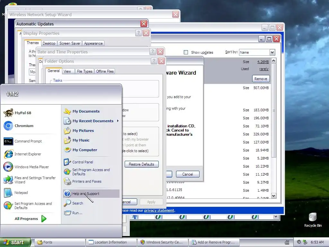
Task: Switch to Location Information taskbar window
Action: point(111,242)
